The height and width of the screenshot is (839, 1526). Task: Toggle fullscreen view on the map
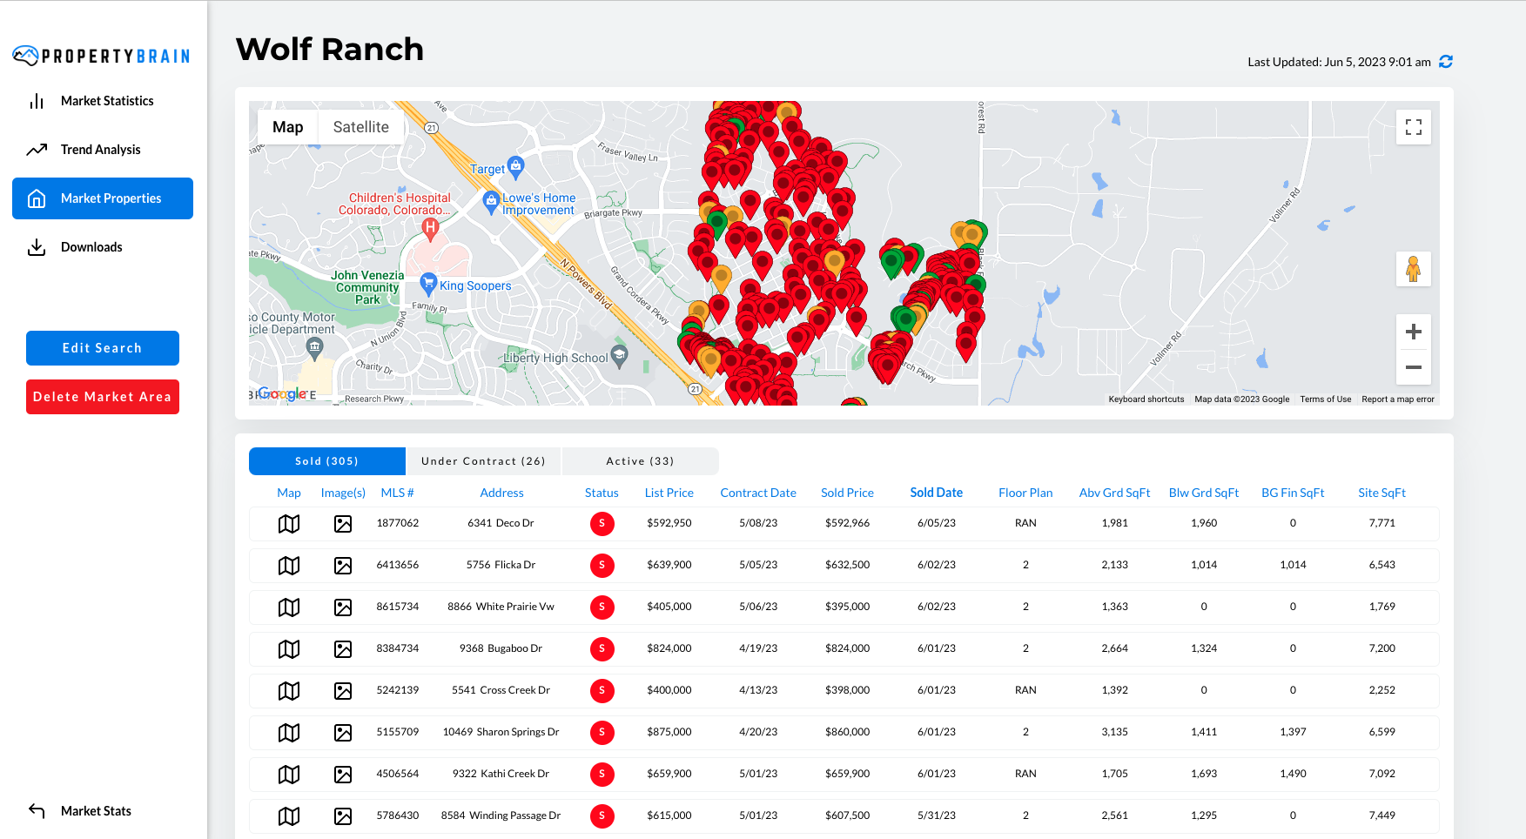click(x=1413, y=127)
